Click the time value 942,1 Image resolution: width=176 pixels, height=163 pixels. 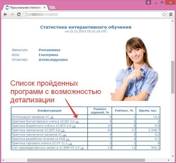point(155,148)
